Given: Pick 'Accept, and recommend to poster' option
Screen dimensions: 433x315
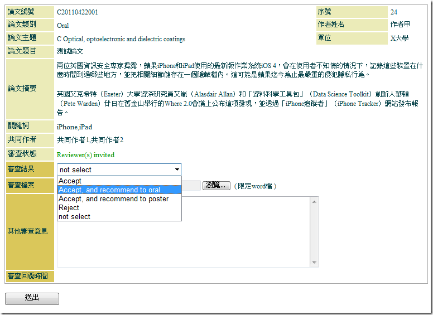Looking at the screenshot, I should pos(113,198).
